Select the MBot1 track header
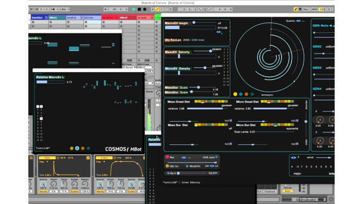 [x=57, y=18]
